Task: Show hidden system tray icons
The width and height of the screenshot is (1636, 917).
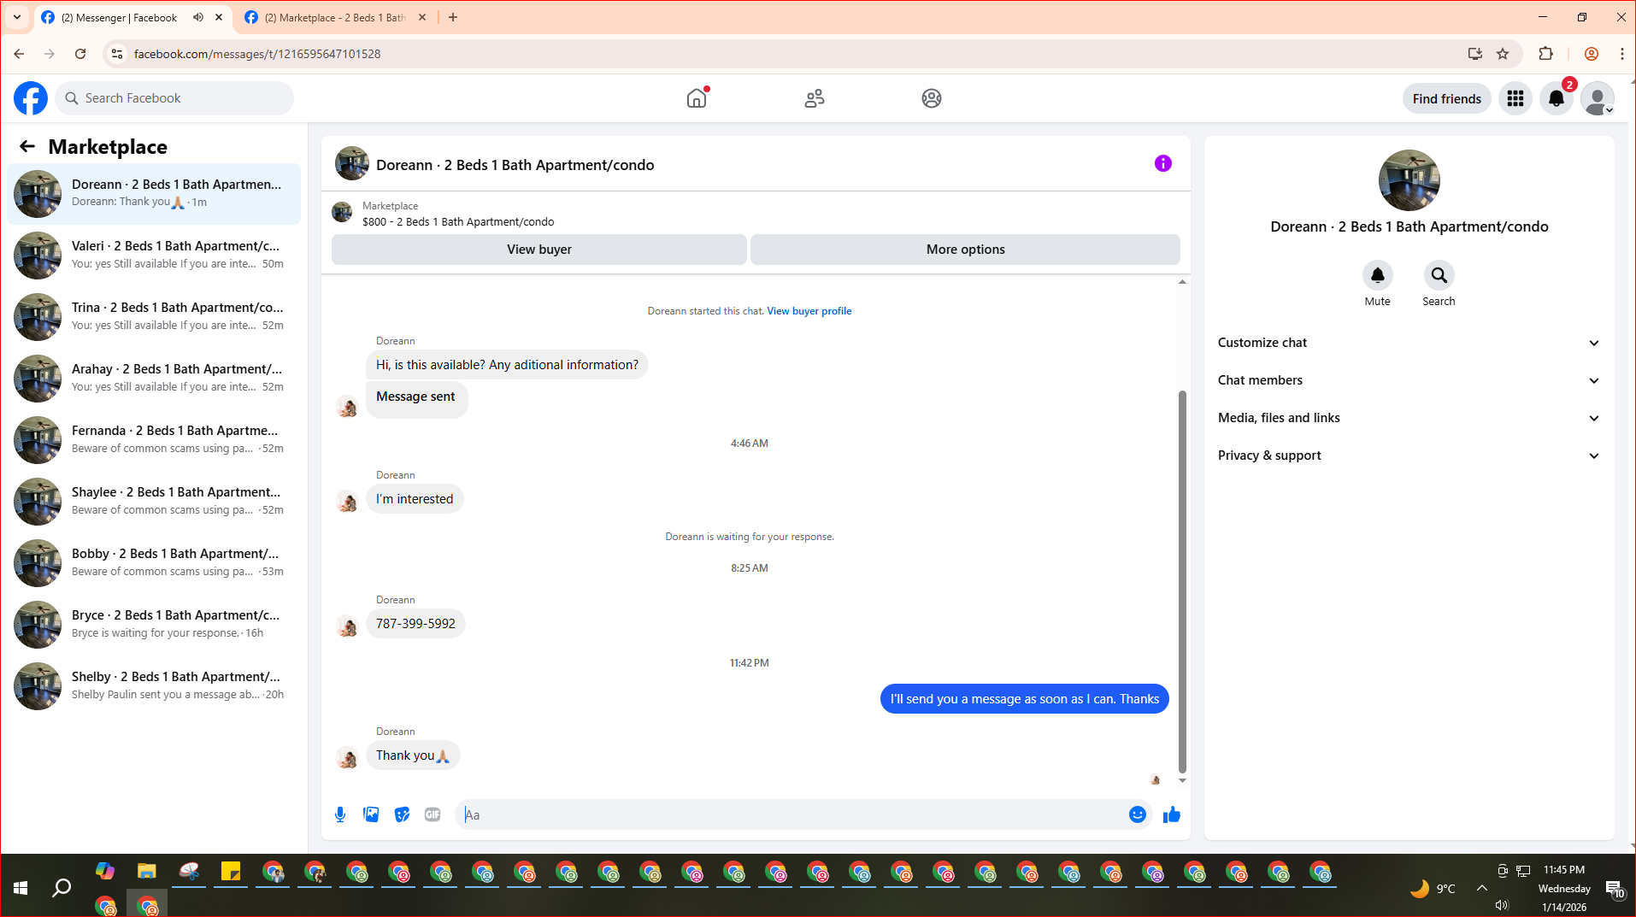Action: tap(1482, 888)
